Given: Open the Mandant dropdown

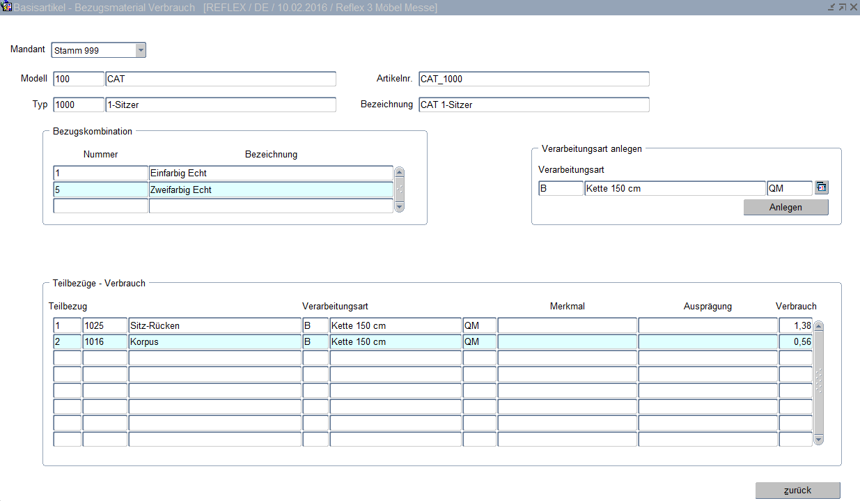Looking at the screenshot, I should [x=141, y=50].
